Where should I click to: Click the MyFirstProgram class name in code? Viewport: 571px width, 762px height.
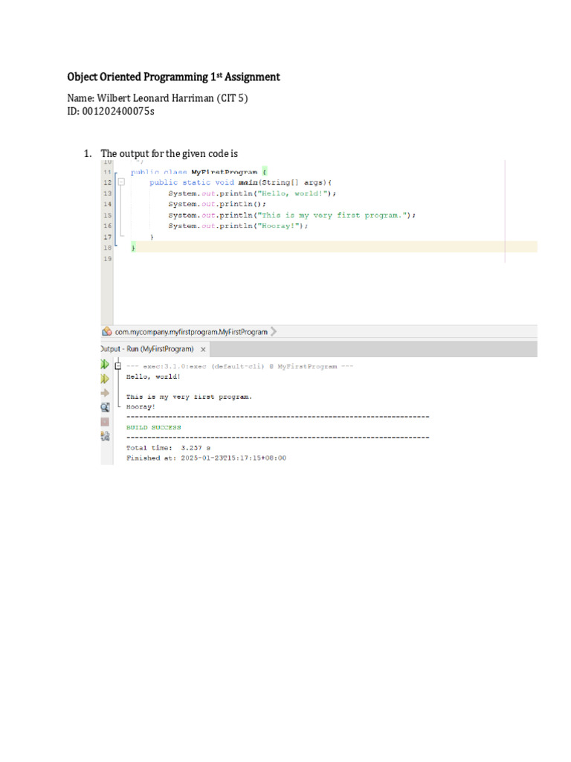(224, 172)
